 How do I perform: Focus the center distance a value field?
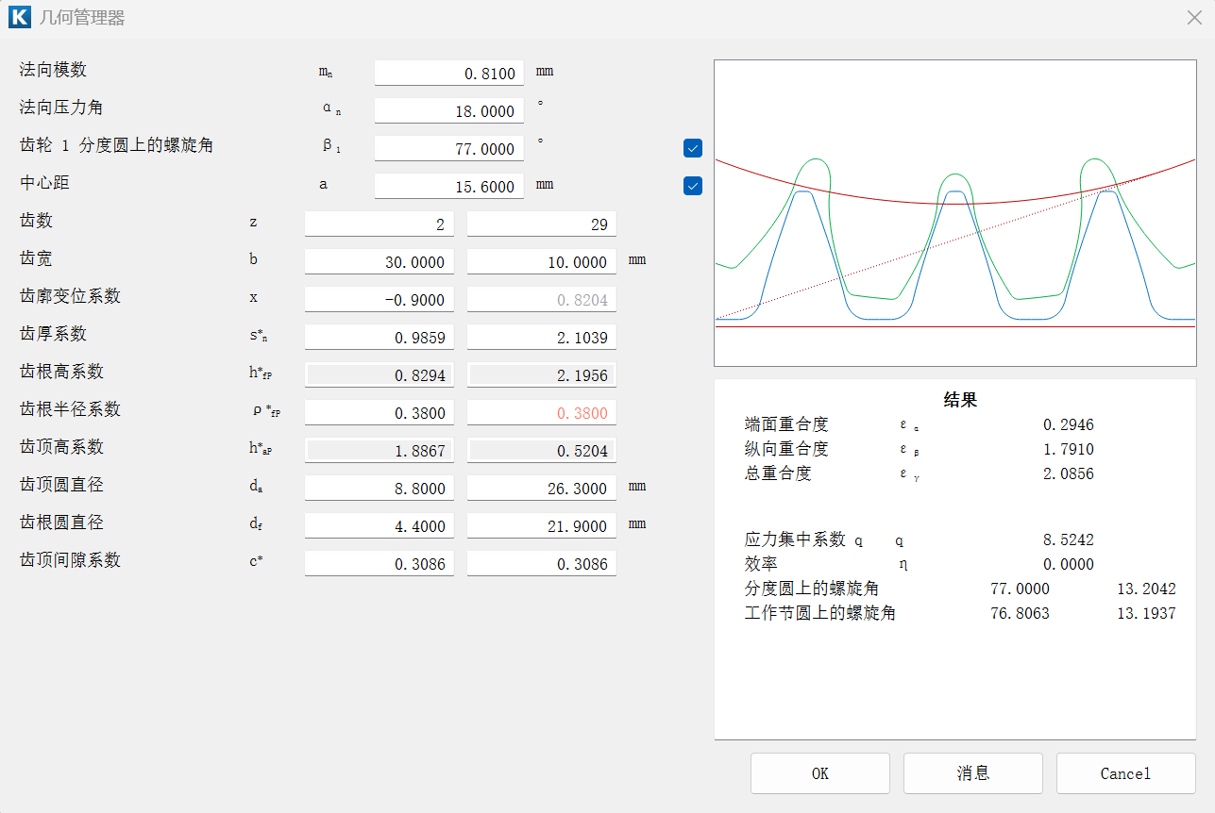(x=448, y=187)
